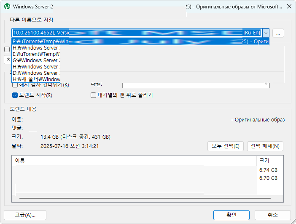Click the horizontal scrollbar of file list
The height and width of the screenshot is (224, 296).
[x=145, y=198]
